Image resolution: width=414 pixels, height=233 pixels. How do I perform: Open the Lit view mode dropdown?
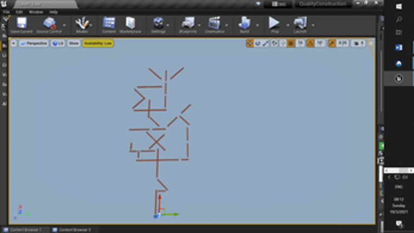[58, 43]
